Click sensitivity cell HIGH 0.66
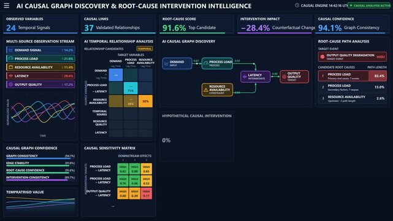 click(135, 181)
